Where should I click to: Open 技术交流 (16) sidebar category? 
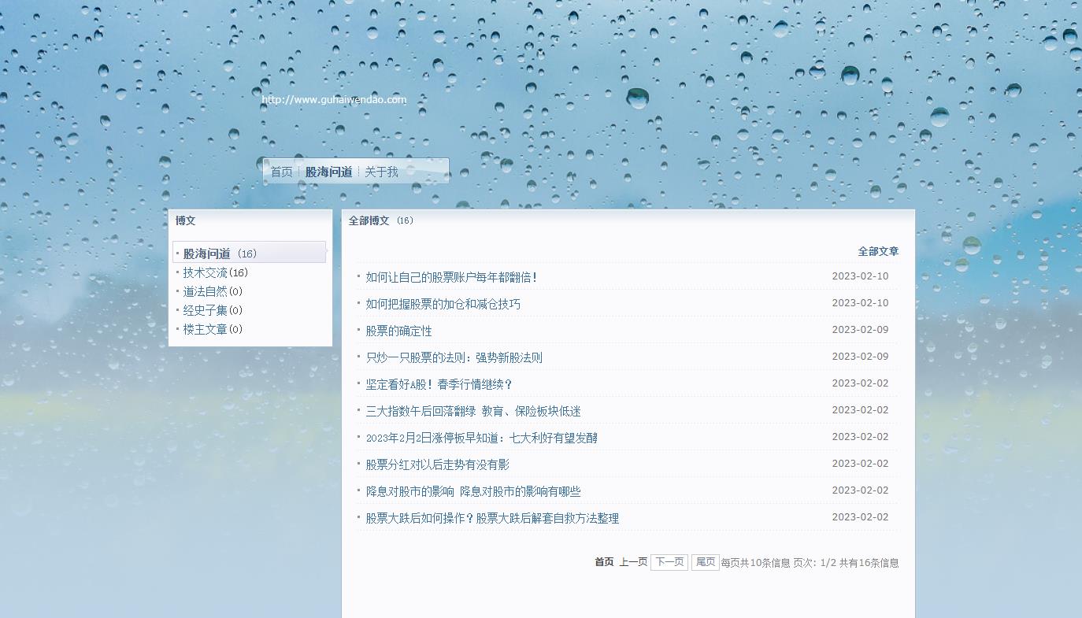206,272
